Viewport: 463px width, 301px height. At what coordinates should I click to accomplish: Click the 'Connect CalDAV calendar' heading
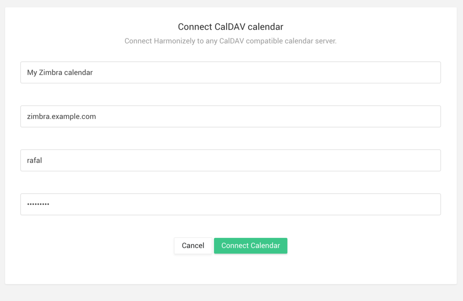click(x=230, y=27)
